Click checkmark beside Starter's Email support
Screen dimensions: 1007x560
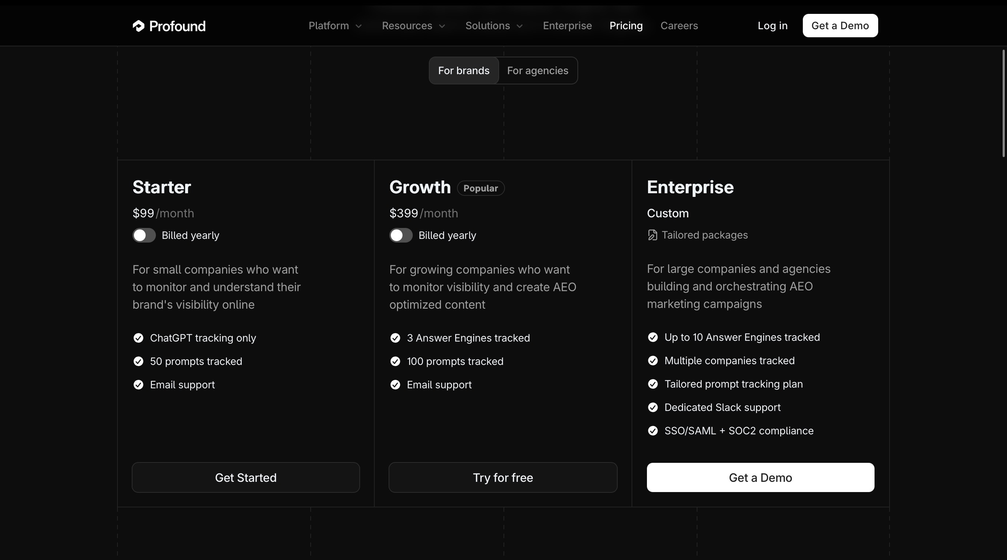click(x=138, y=385)
